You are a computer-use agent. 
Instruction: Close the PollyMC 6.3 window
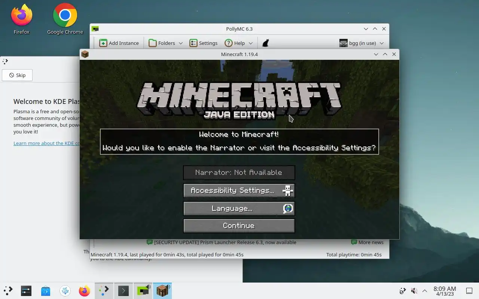coord(384,29)
